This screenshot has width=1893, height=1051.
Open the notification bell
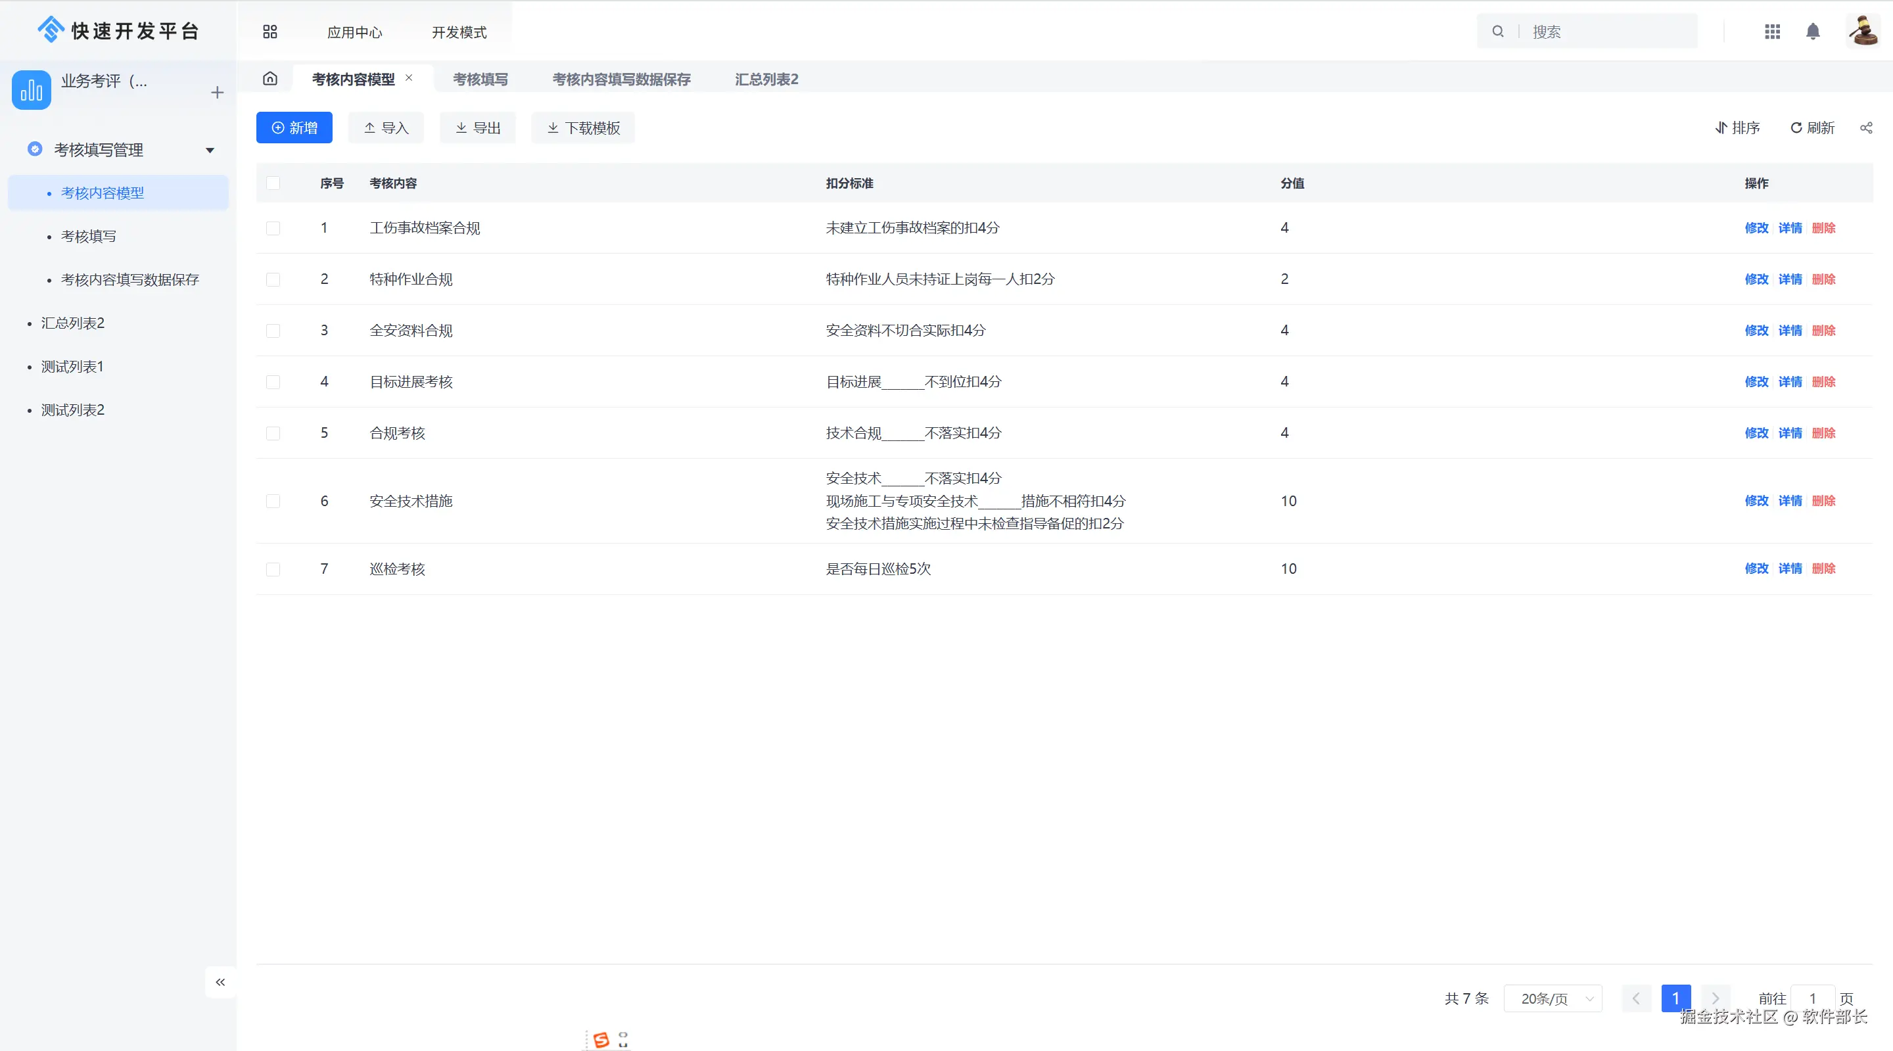(x=1812, y=32)
